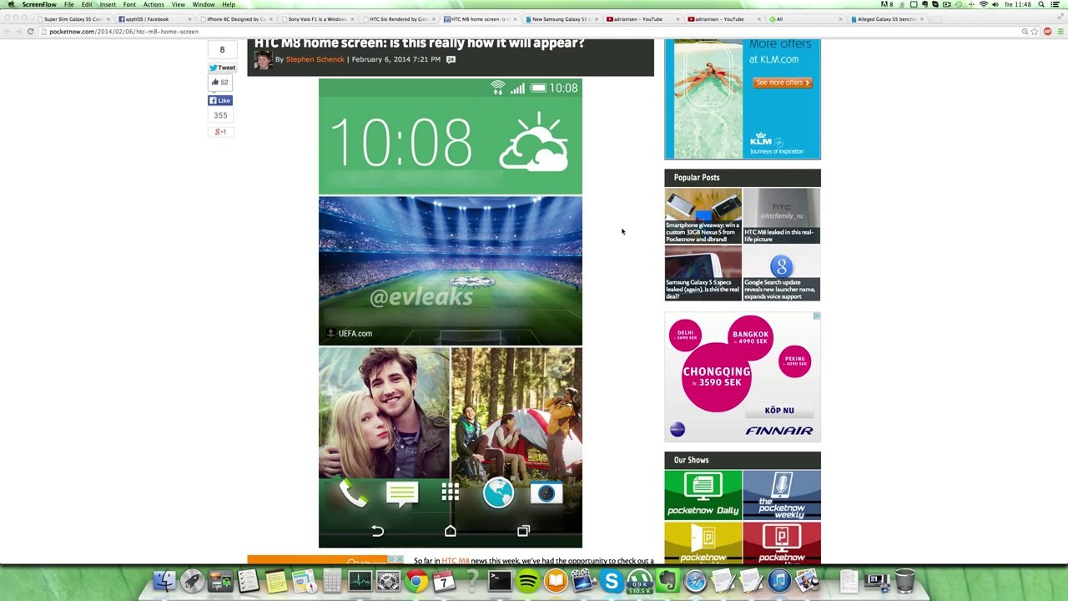This screenshot has width=1068, height=601.
Task: Open Smartphone giveaway Nexus 5 popular post
Action: tap(703, 216)
